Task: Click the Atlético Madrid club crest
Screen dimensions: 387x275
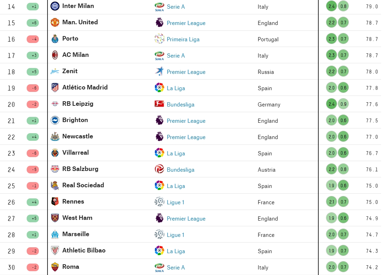Action: [x=55, y=88]
